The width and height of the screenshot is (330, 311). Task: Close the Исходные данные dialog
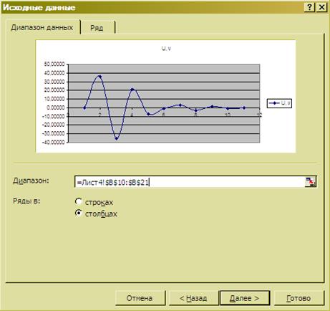321,7
